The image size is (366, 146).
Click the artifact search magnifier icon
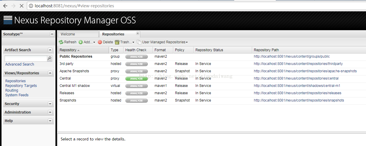(50, 58)
